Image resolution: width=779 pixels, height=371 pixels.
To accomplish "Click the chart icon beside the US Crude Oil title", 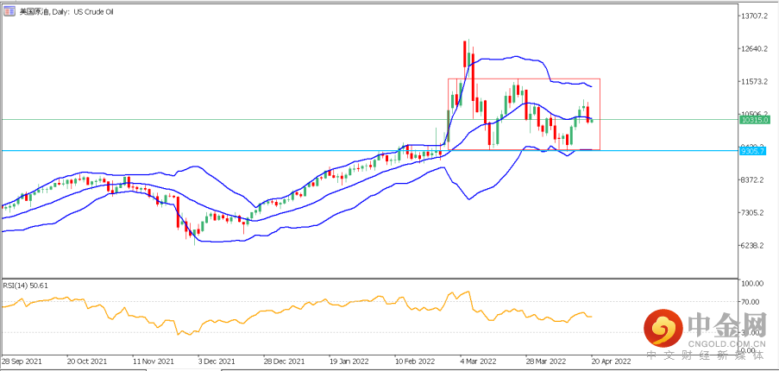I will [9, 11].
